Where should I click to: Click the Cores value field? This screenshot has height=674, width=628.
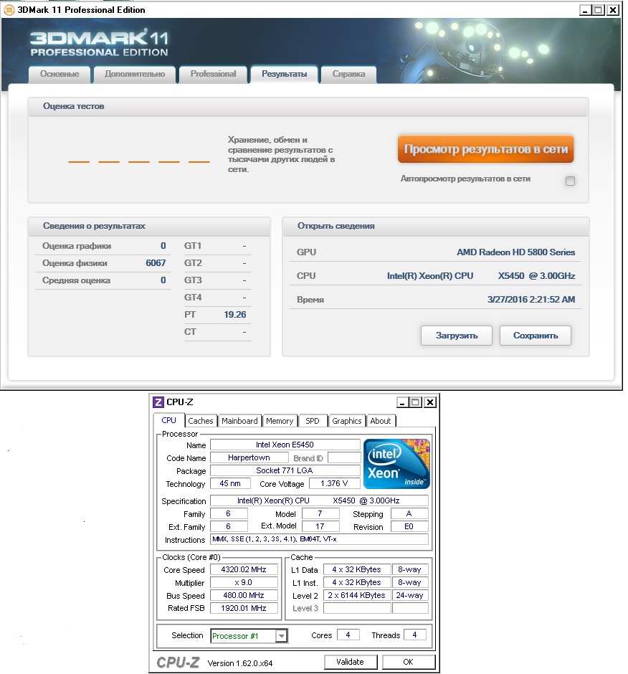(x=348, y=635)
